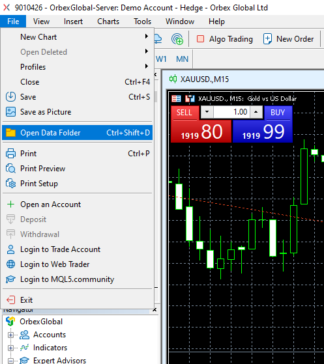Viewport: 324px width, 364px height.
Task: Click the red Exit icon
Action: (10, 300)
